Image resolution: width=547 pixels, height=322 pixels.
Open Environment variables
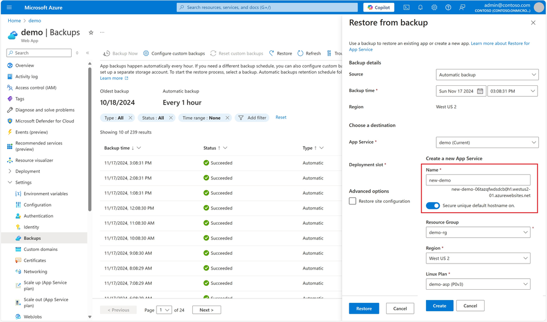pyautogui.click(x=45, y=194)
